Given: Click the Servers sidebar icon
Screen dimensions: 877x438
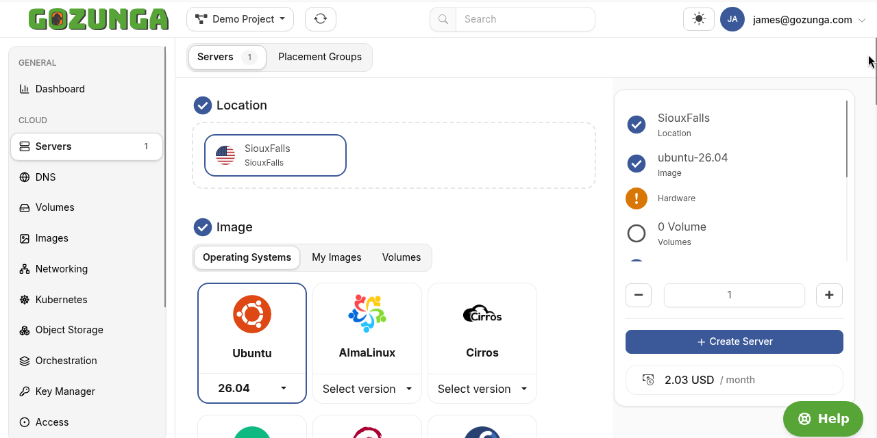Looking at the screenshot, I should [x=25, y=146].
